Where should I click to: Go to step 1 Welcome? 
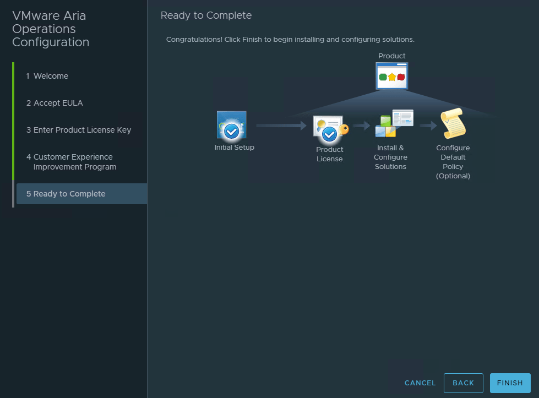coord(51,76)
